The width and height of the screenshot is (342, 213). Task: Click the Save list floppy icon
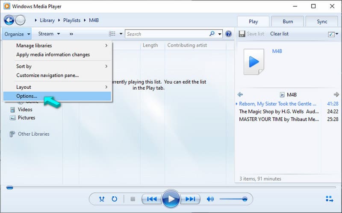(242, 34)
